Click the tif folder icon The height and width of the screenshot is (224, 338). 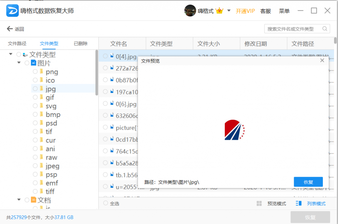point(41,131)
